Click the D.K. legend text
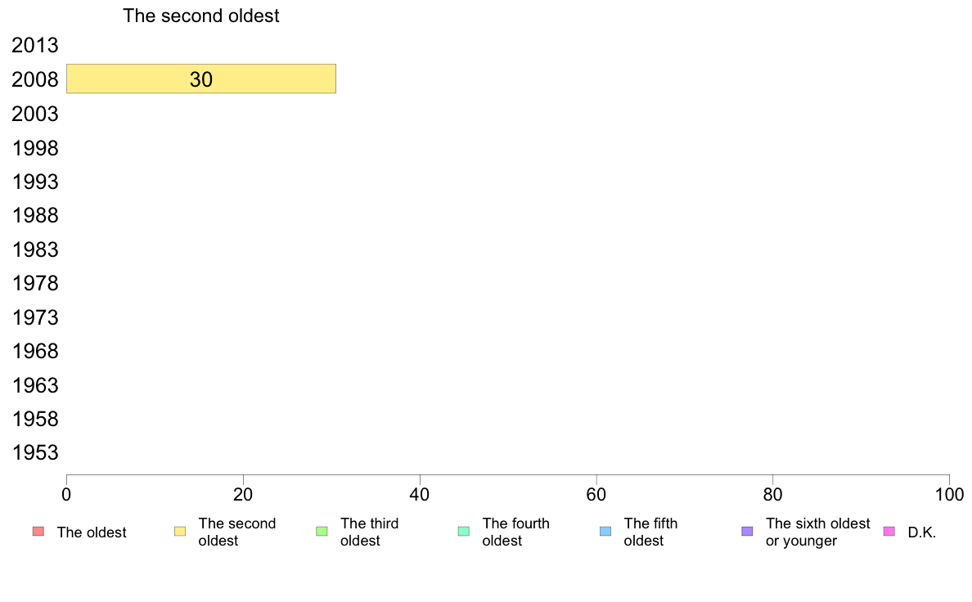This screenshot has height=602, width=972. 922,532
